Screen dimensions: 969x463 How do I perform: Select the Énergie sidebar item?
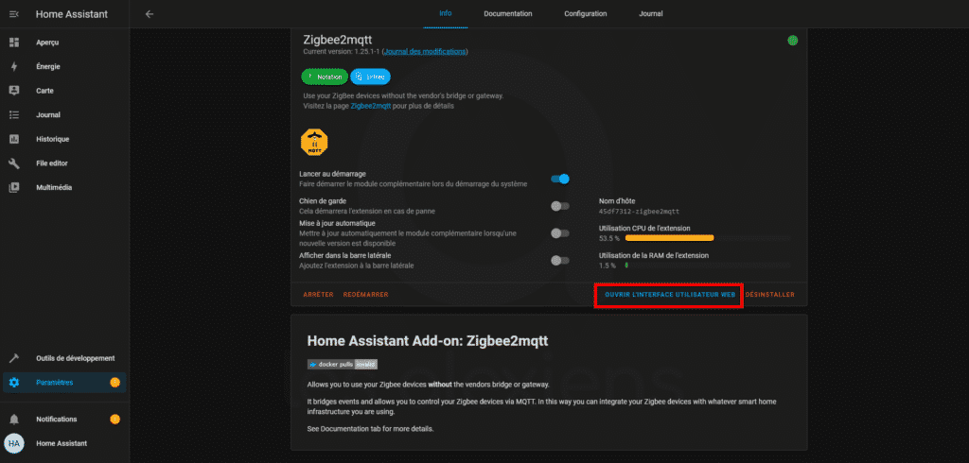[x=65, y=67]
